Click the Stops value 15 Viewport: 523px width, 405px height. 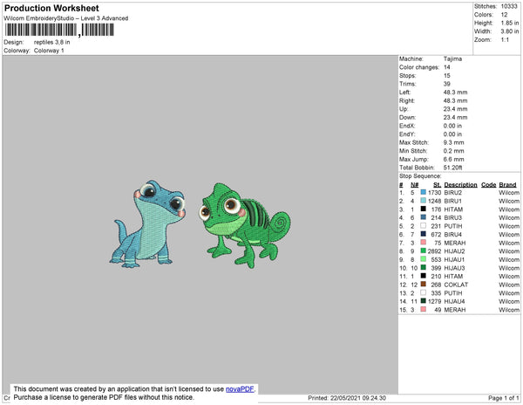point(447,75)
